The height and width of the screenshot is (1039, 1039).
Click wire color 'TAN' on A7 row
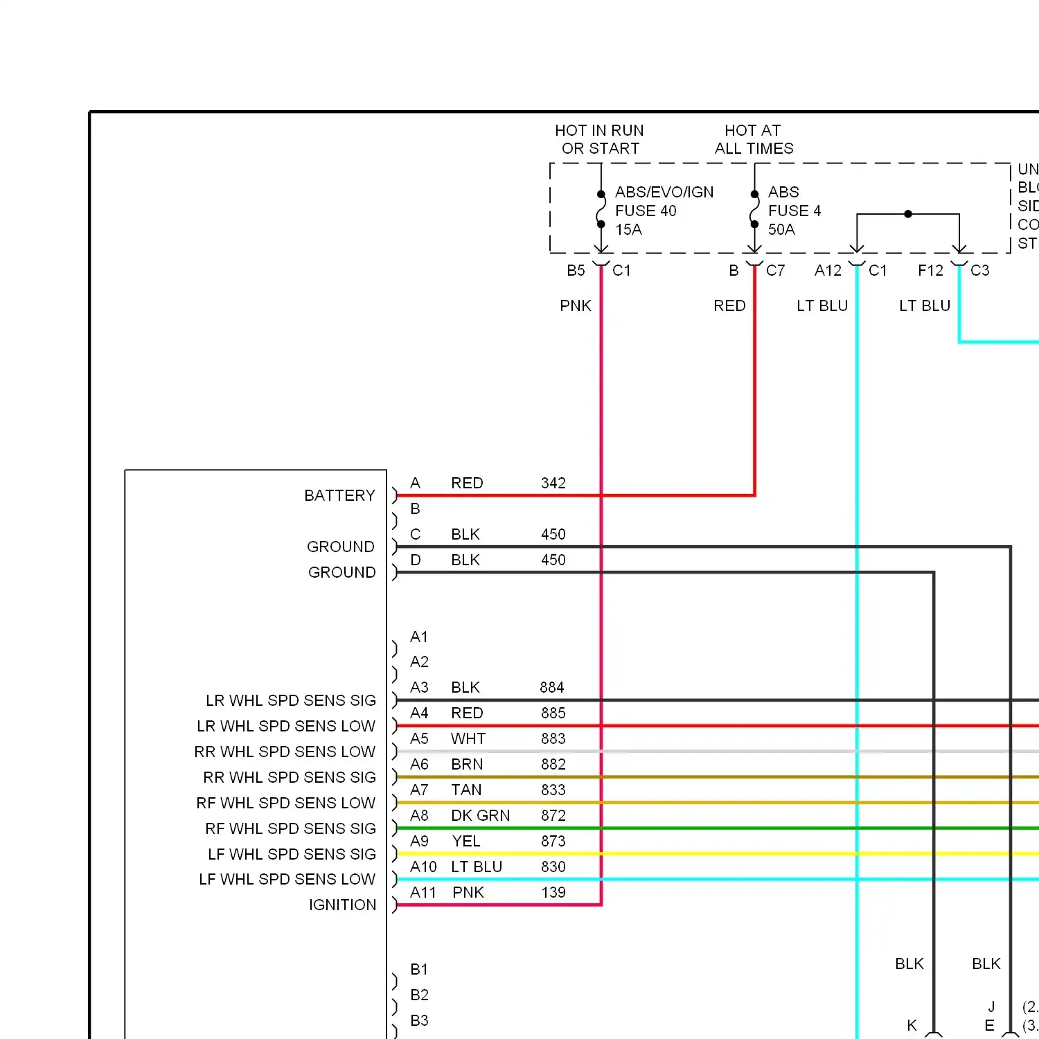(466, 790)
